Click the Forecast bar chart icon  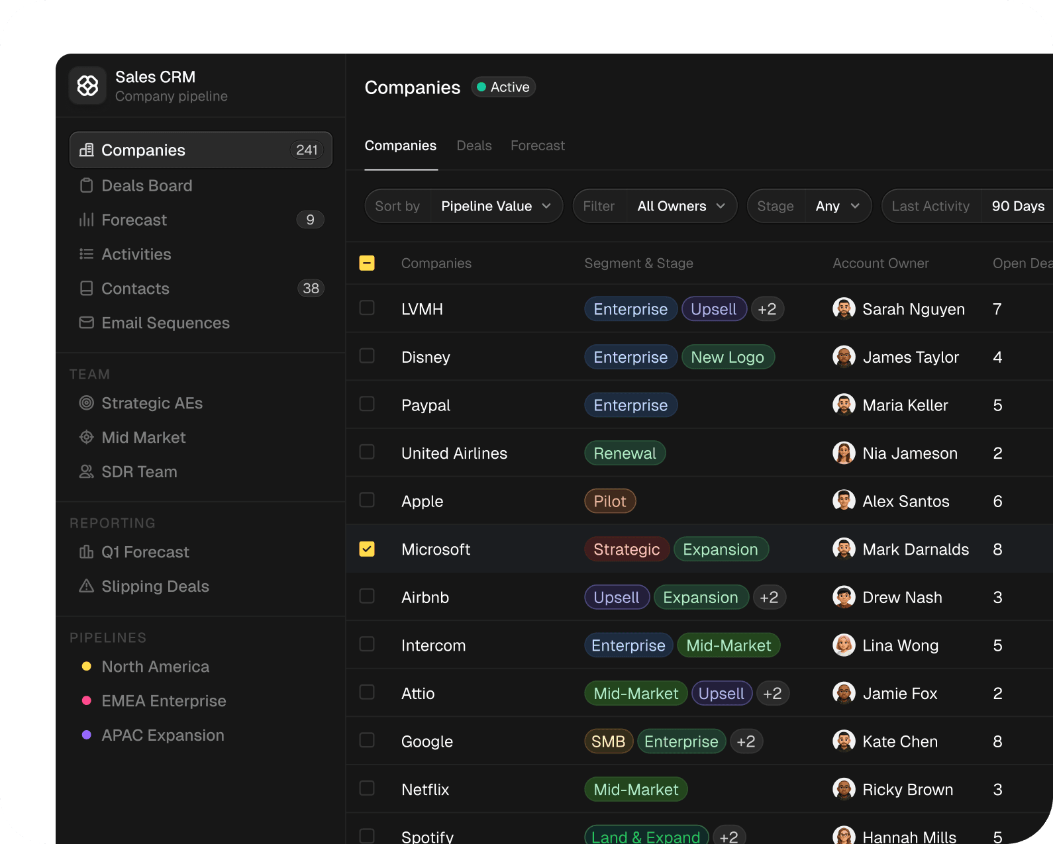tap(86, 220)
